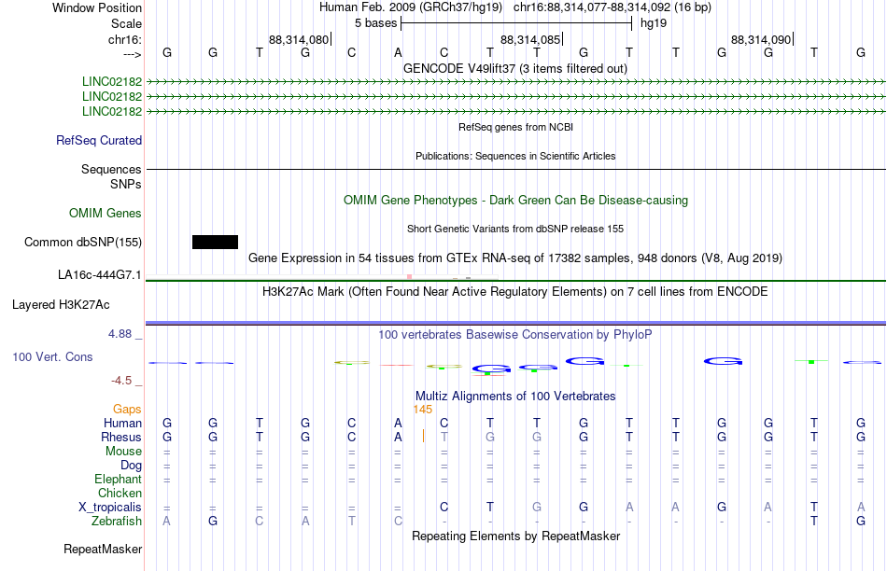Click Short Genetic Variants from dbSNP title

click(x=515, y=229)
